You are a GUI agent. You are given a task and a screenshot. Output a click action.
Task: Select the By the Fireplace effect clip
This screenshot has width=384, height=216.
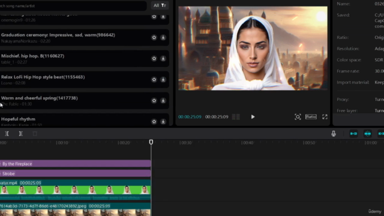point(75,164)
